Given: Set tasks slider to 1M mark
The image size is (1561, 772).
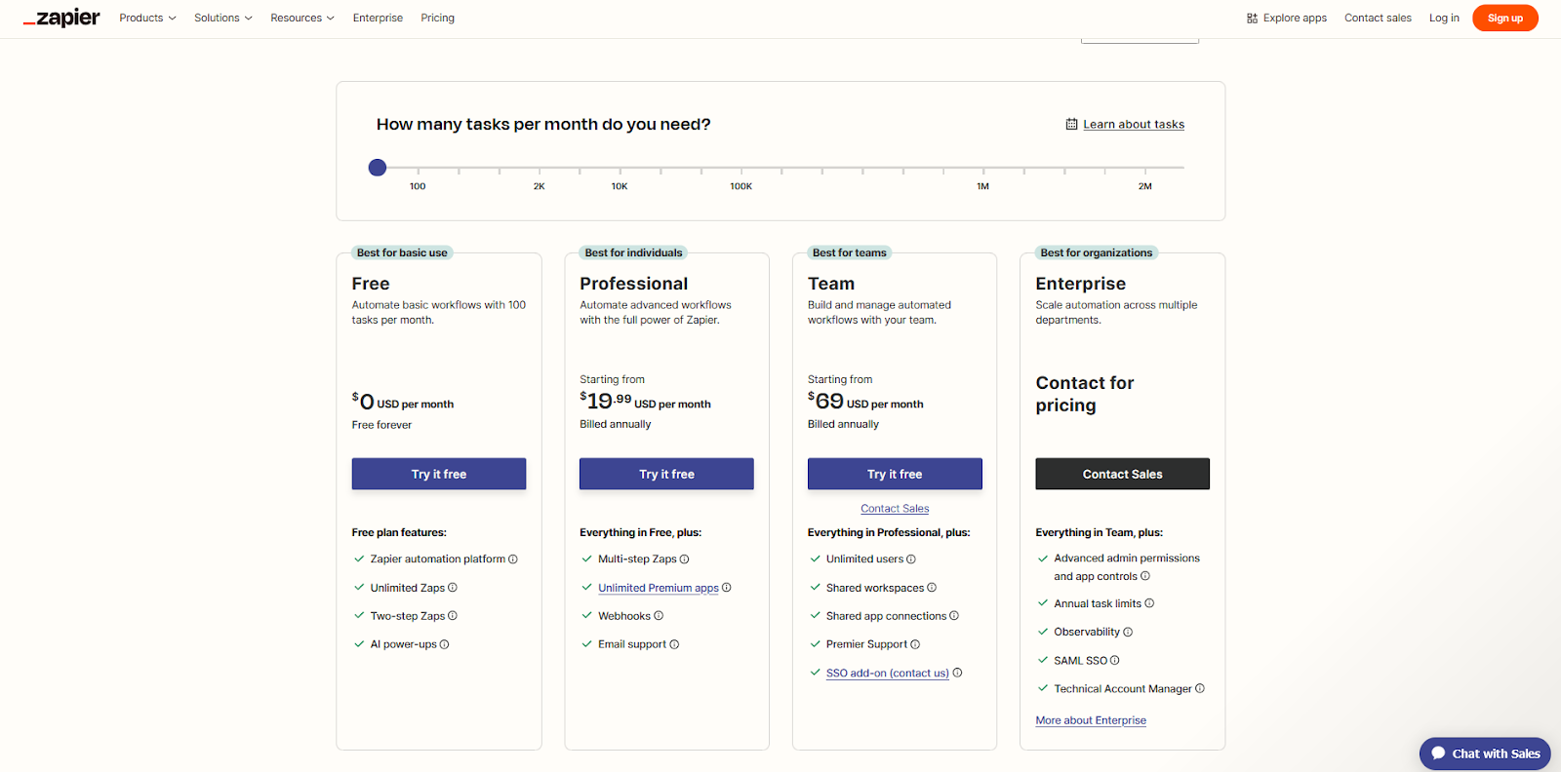Looking at the screenshot, I should 983,169.
